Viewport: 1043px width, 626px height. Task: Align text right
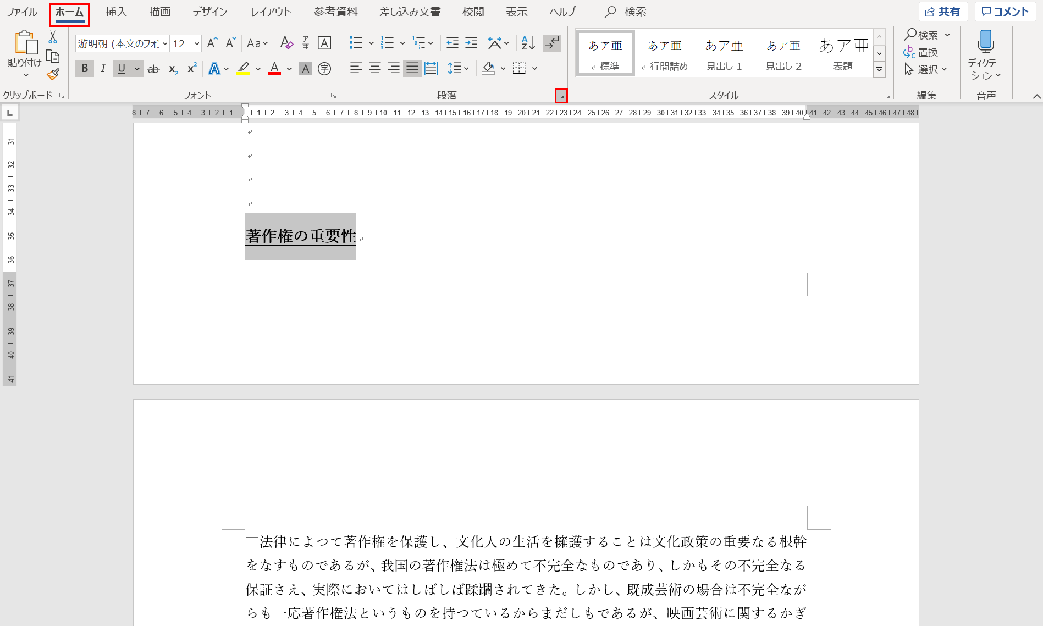(394, 68)
